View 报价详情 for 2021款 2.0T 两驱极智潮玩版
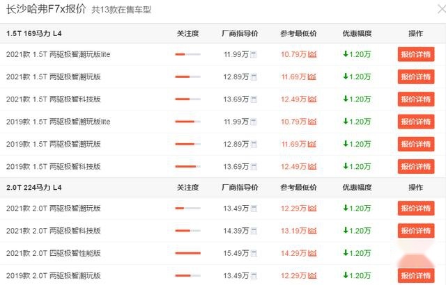This screenshot has width=446, height=285. (416, 208)
